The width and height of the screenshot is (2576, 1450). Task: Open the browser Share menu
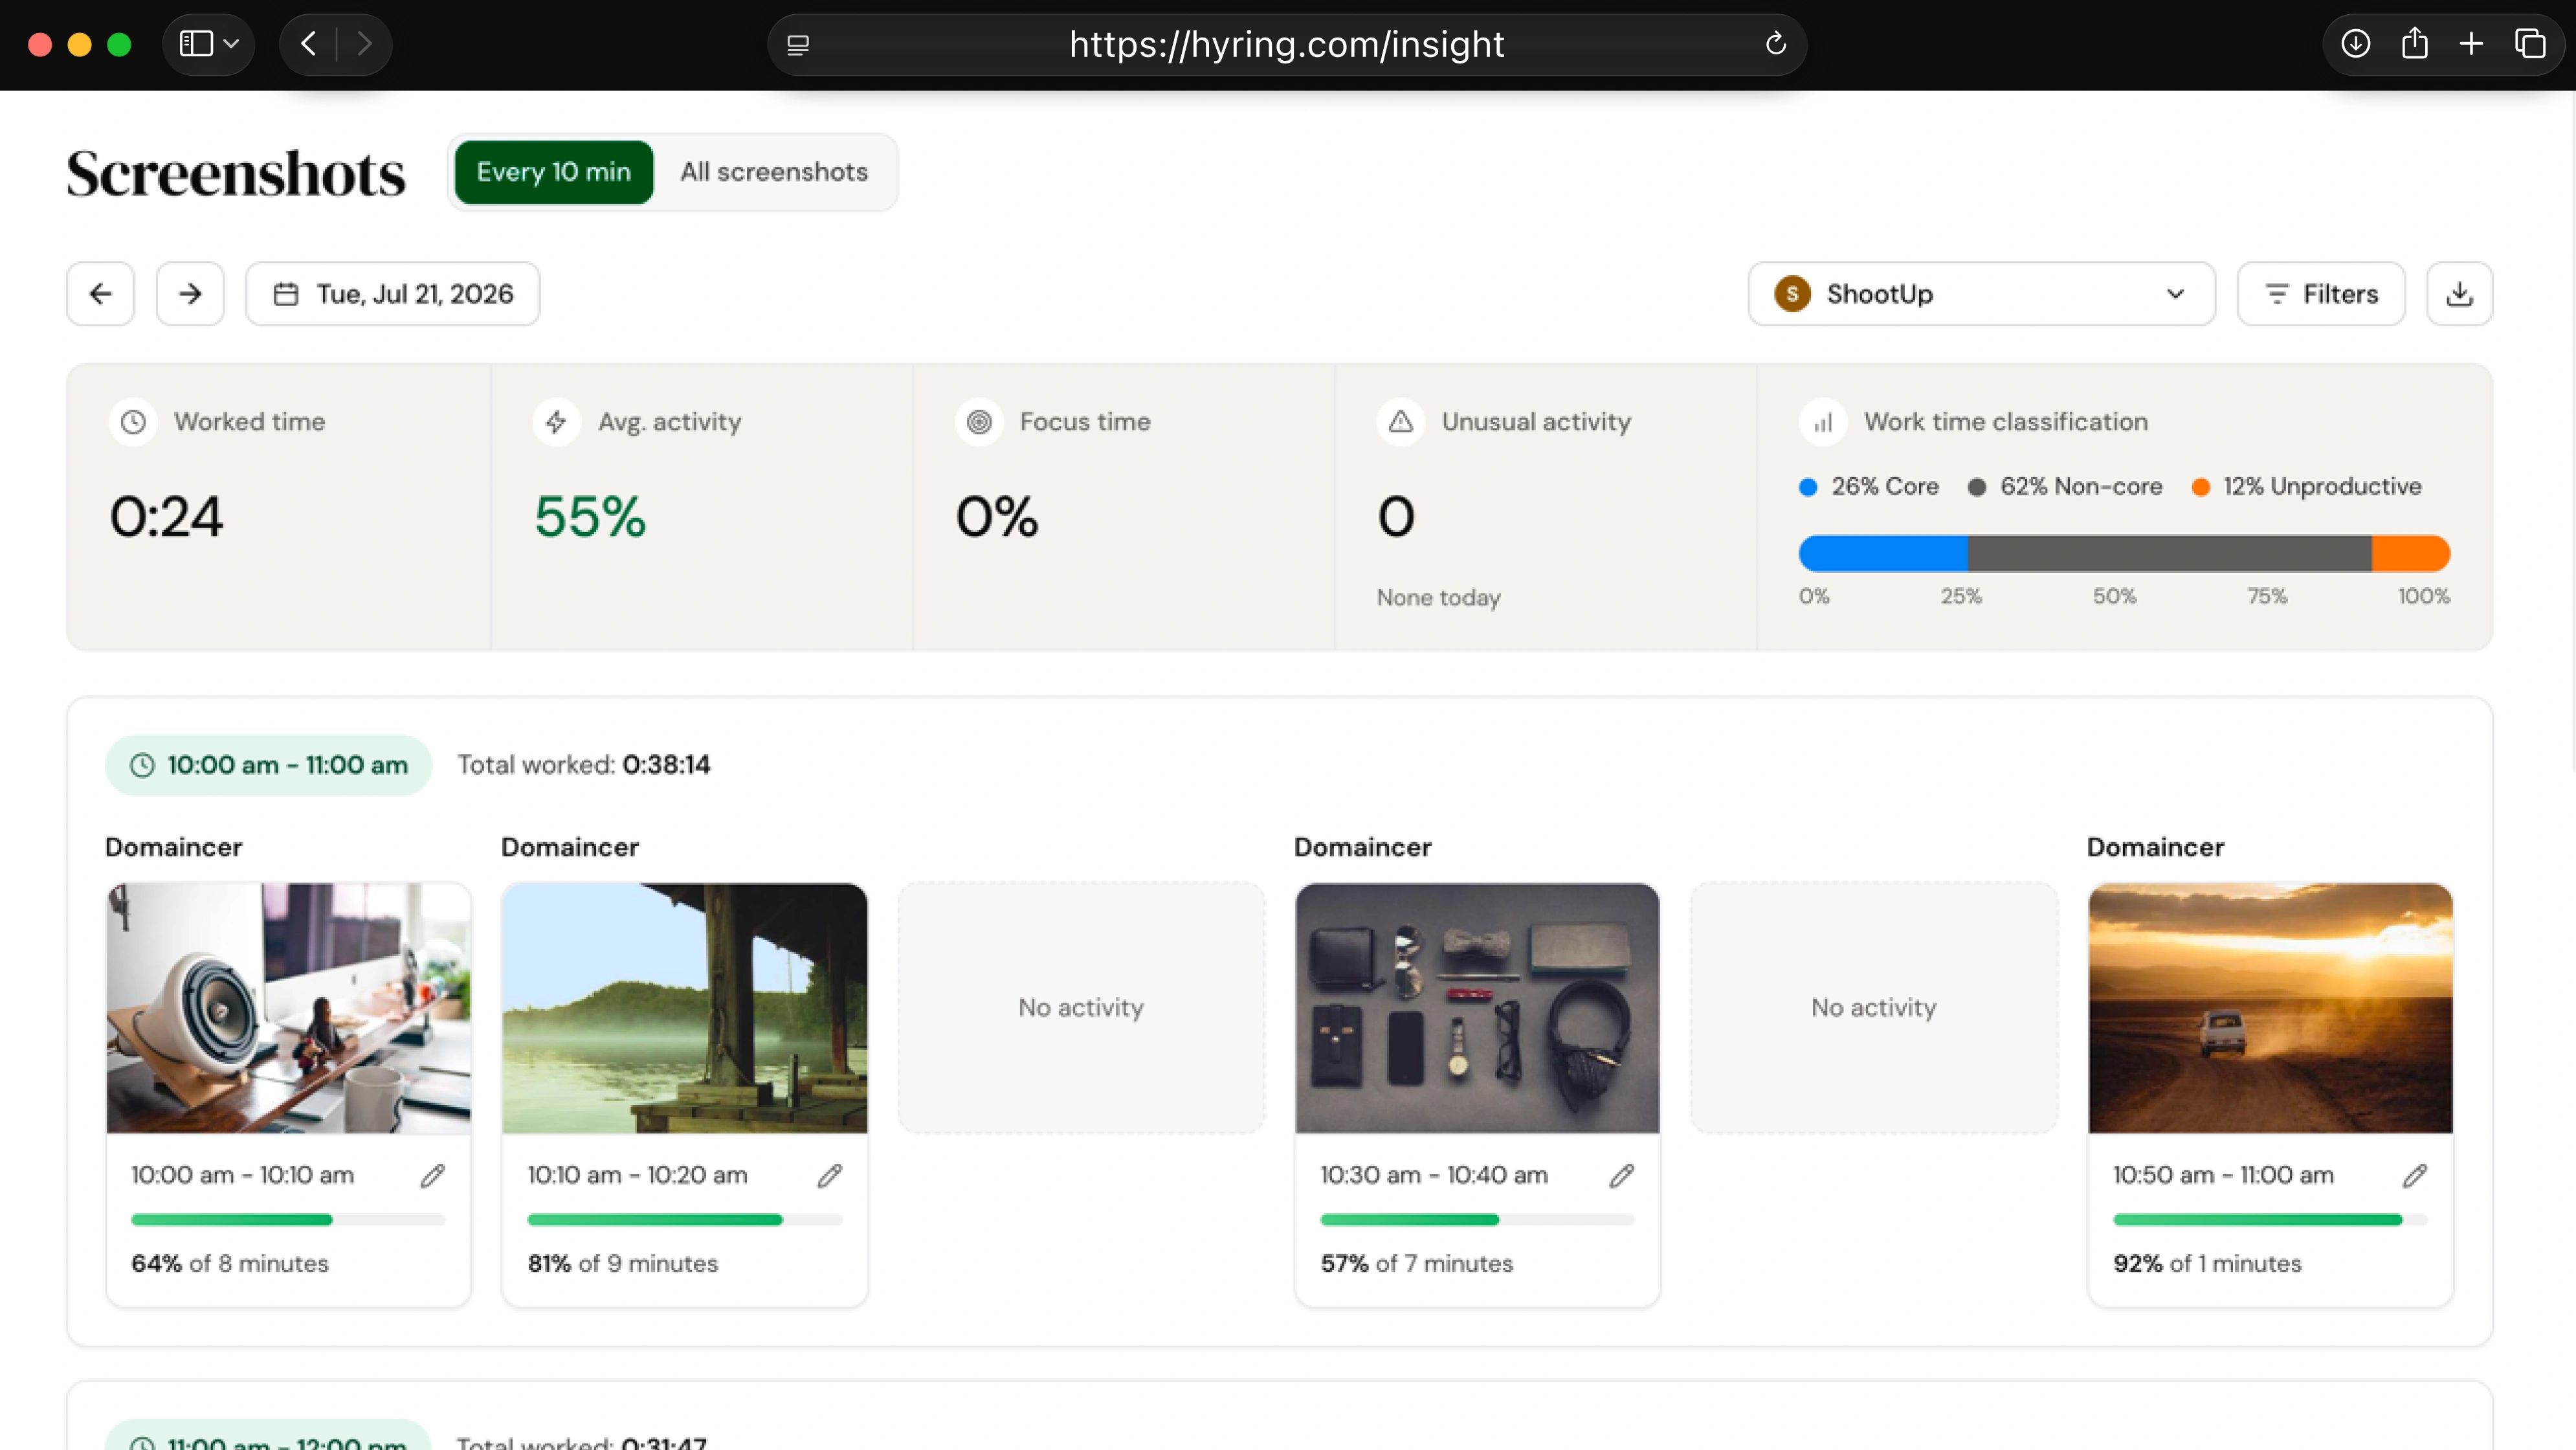pos(2414,43)
